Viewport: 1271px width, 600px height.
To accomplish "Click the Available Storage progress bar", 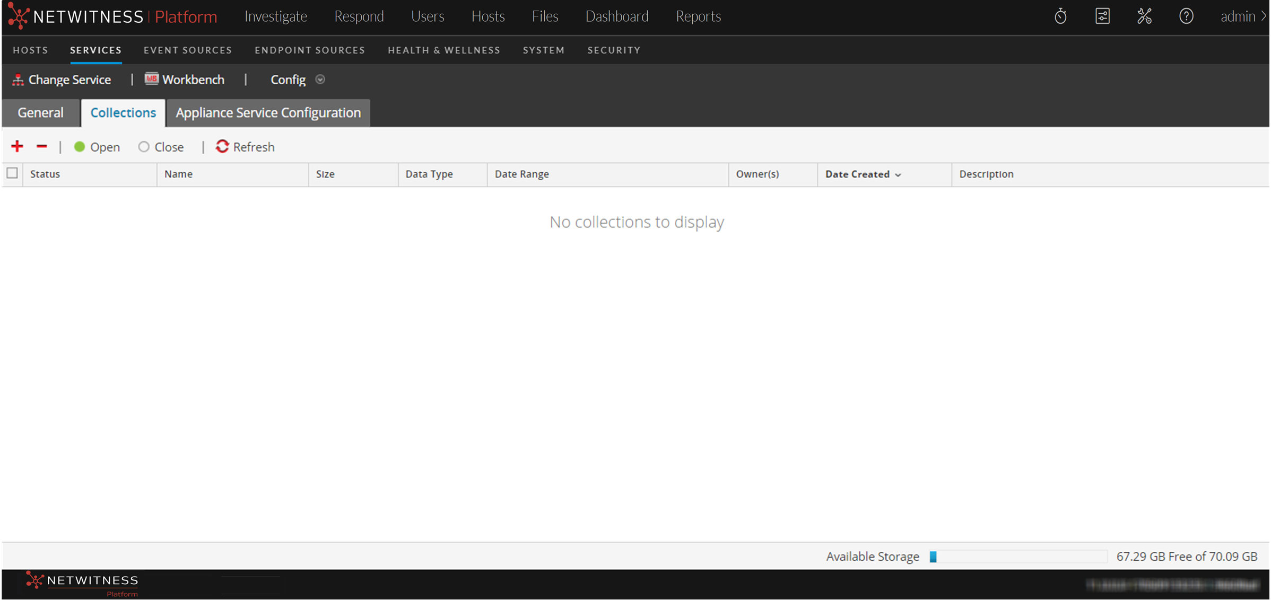I will coord(1018,557).
